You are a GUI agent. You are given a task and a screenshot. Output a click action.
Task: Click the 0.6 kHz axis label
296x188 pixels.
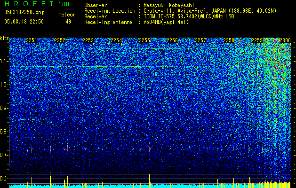point(4,179)
